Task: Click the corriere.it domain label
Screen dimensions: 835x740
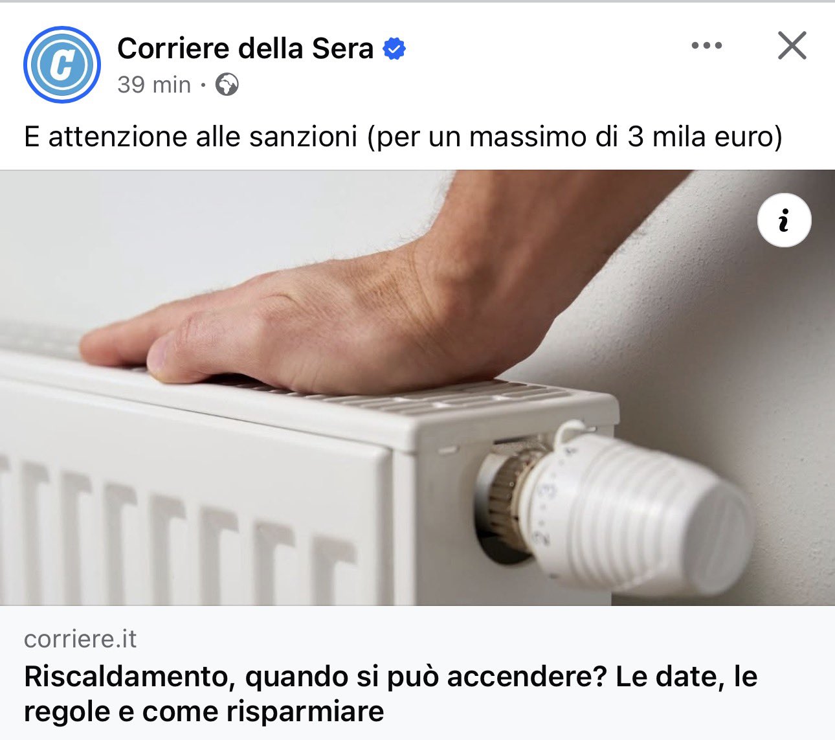Action: coord(80,639)
